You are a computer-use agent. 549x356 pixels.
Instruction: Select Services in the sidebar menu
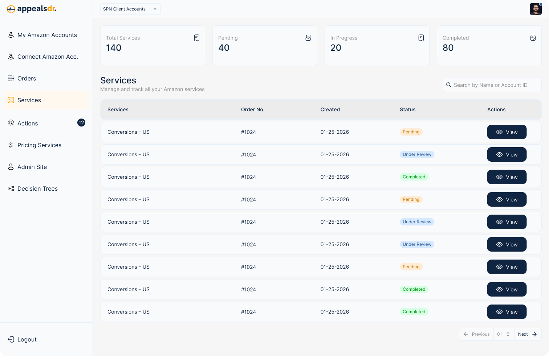coord(29,100)
